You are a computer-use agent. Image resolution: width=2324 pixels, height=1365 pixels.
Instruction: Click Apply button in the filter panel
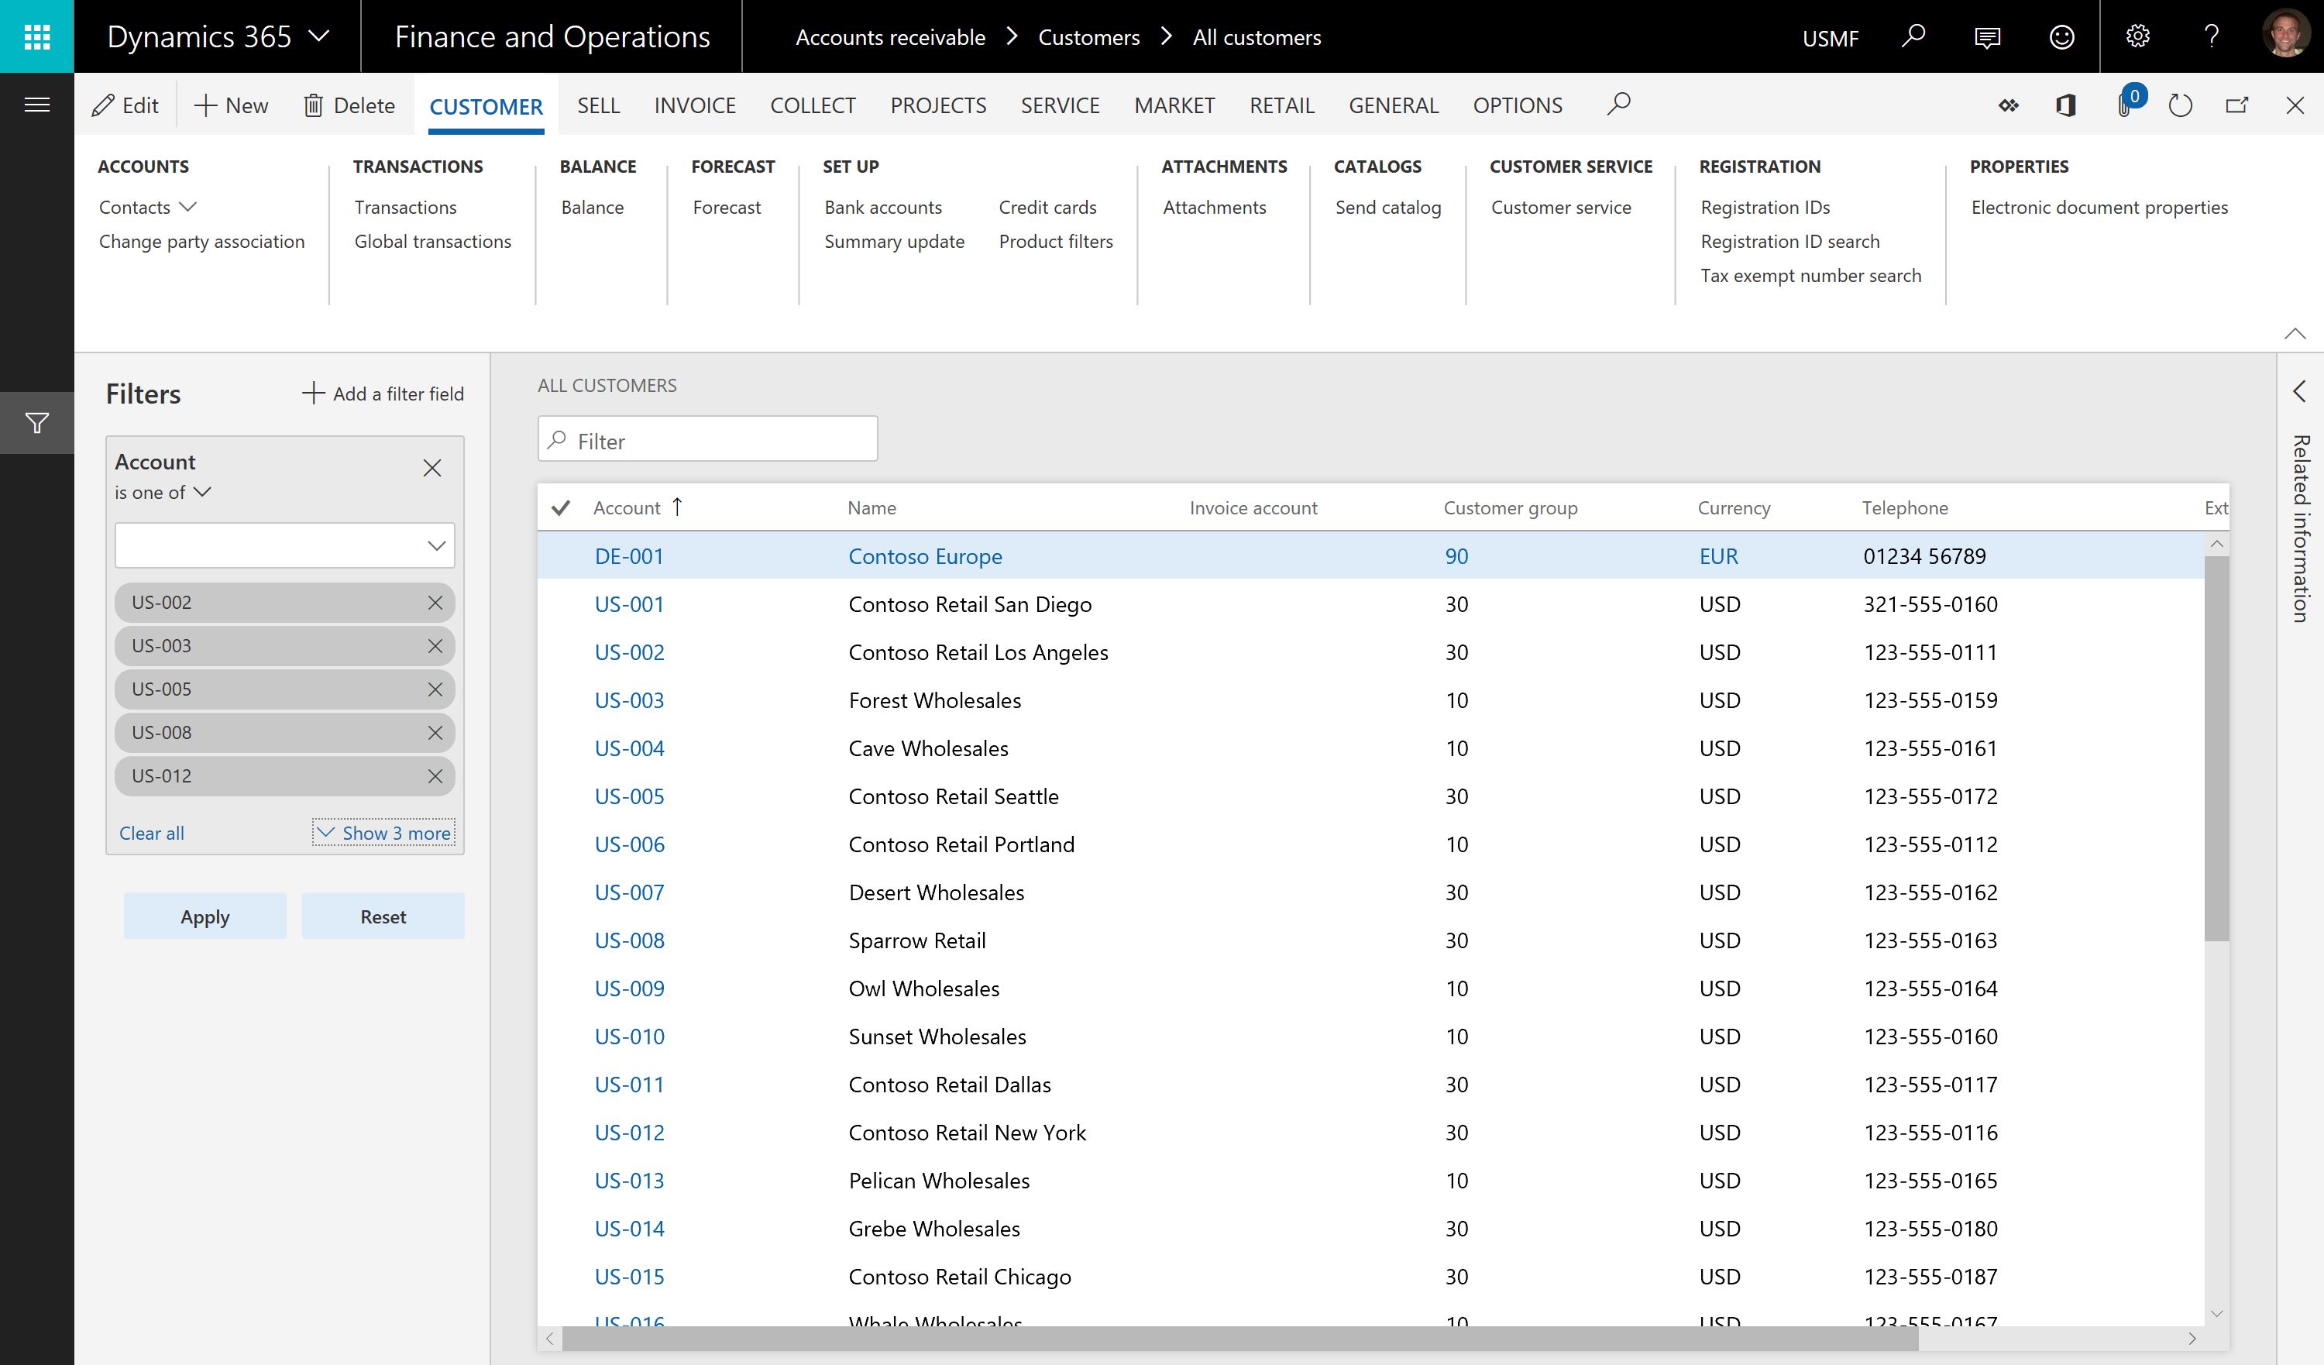205,915
